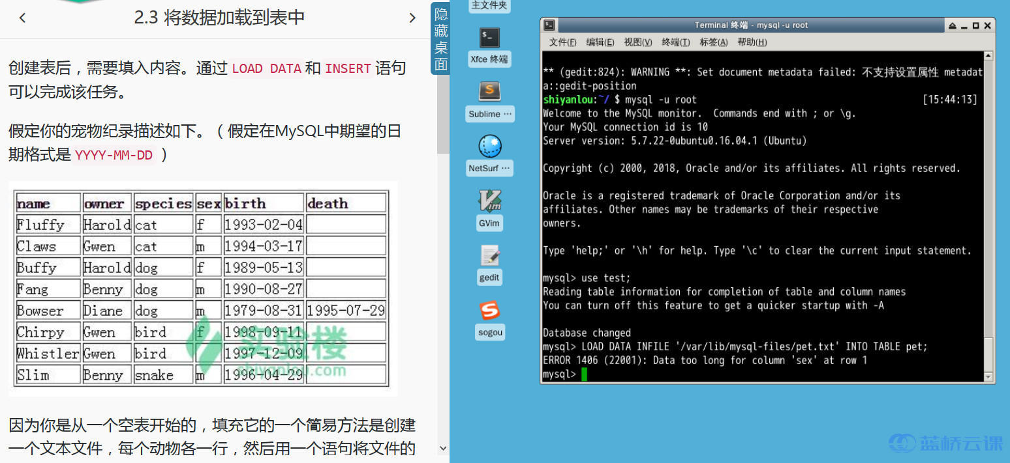The image size is (1010, 463).
Task: Open the 文件(F) menu in Terminal
Action: pyautogui.click(x=562, y=42)
